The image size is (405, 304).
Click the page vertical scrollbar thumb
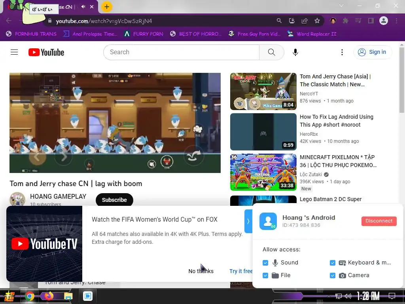[402, 80]
